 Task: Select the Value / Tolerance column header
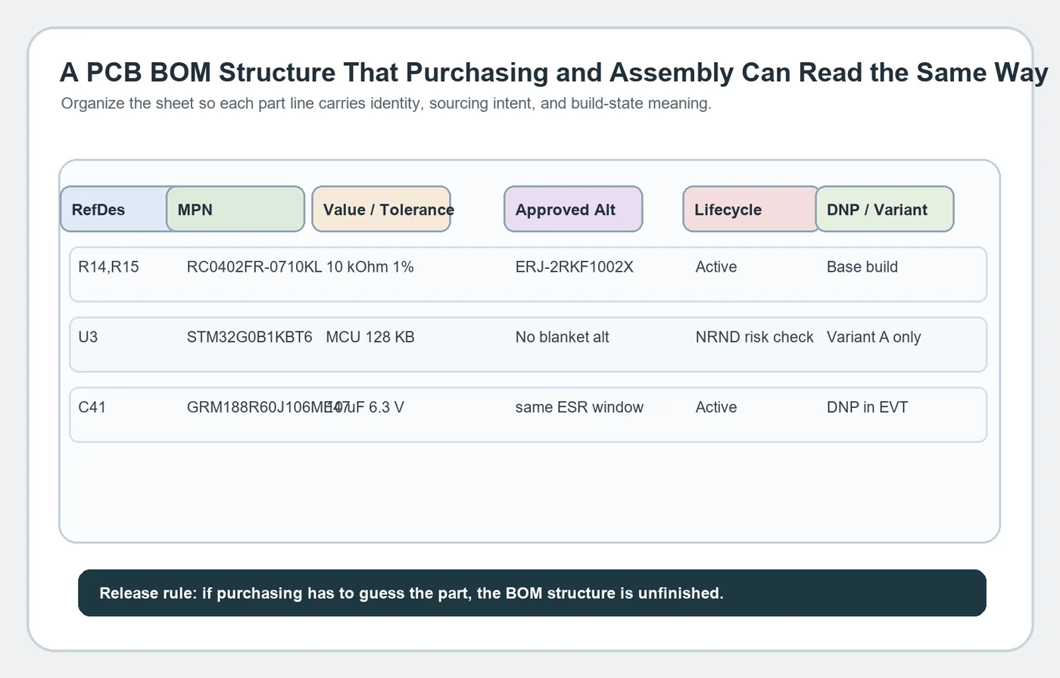point(382,209)
